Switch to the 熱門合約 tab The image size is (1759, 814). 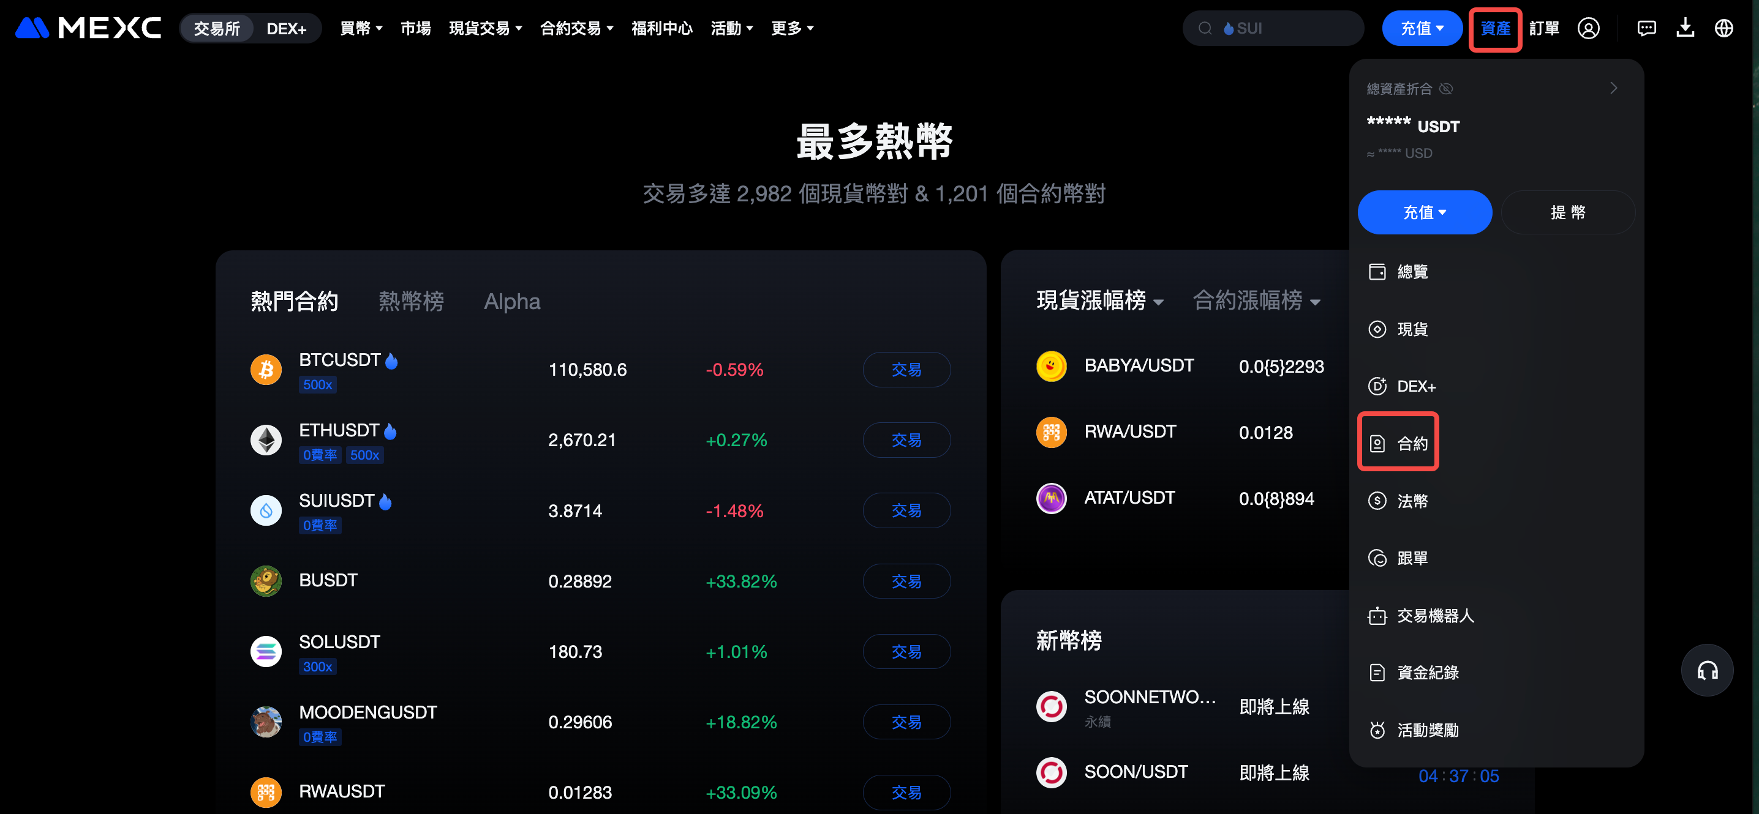(x=295, y=301)
